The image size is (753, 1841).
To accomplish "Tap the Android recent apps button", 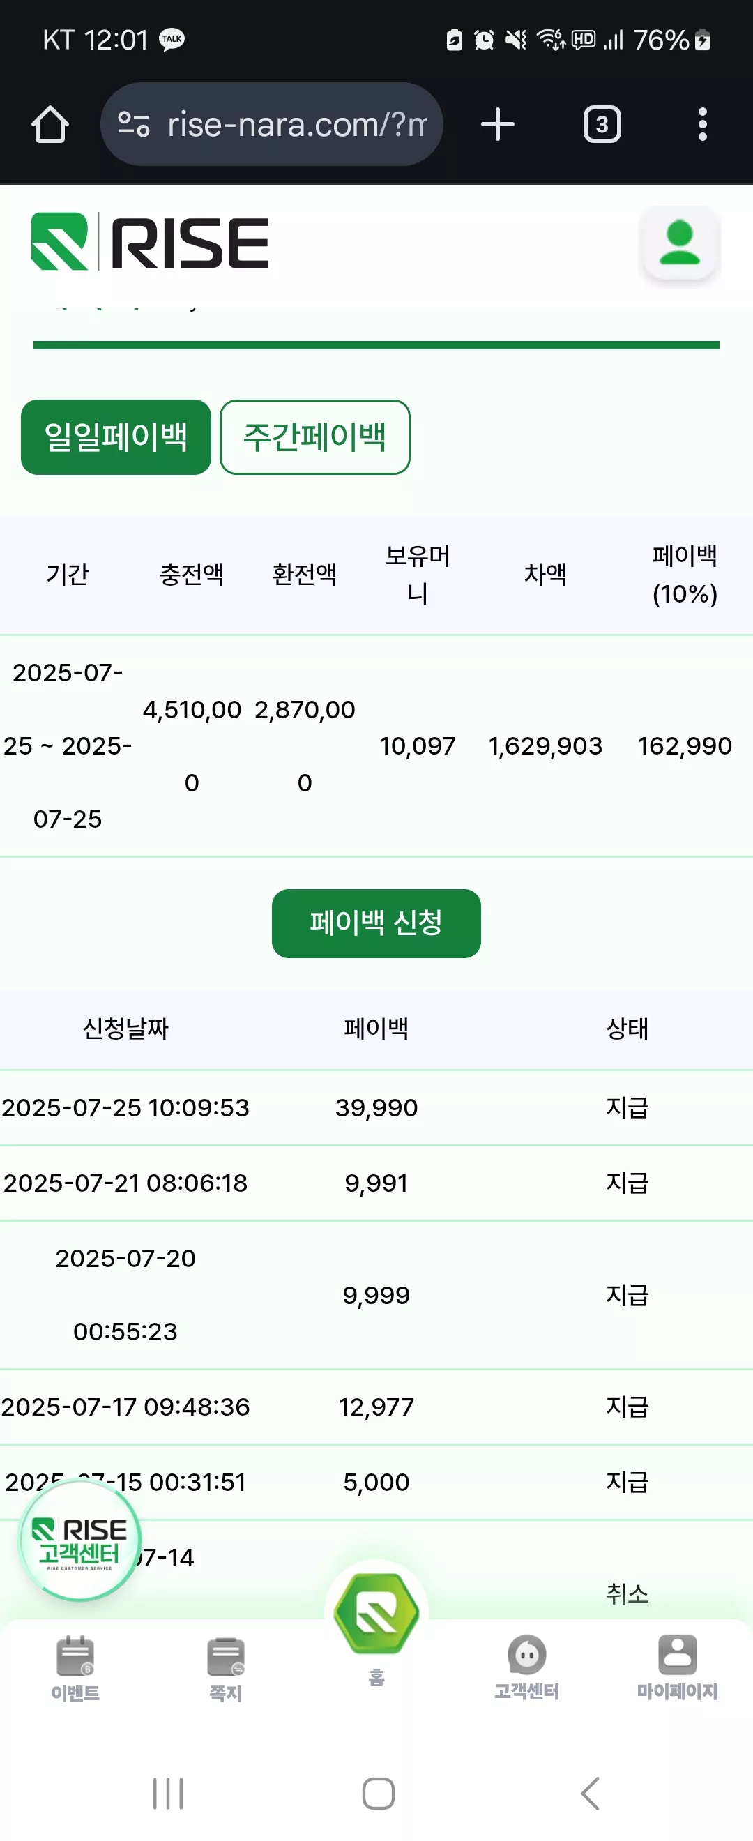I will click(x=168, y=1793).
